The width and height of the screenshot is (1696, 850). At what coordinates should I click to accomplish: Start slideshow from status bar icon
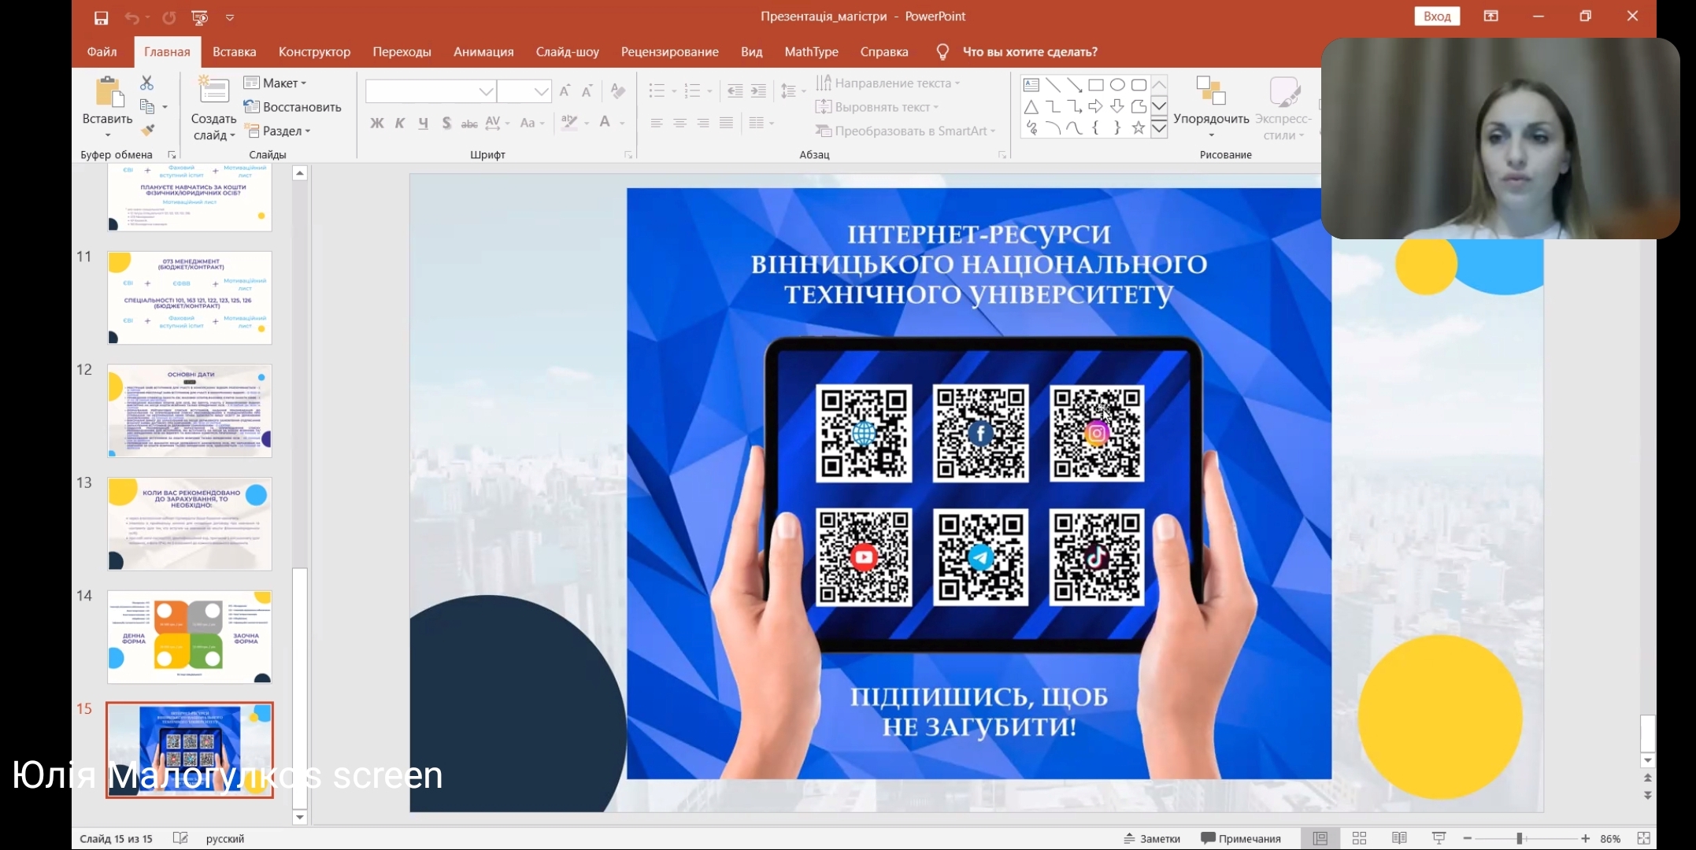point(1439,838)
